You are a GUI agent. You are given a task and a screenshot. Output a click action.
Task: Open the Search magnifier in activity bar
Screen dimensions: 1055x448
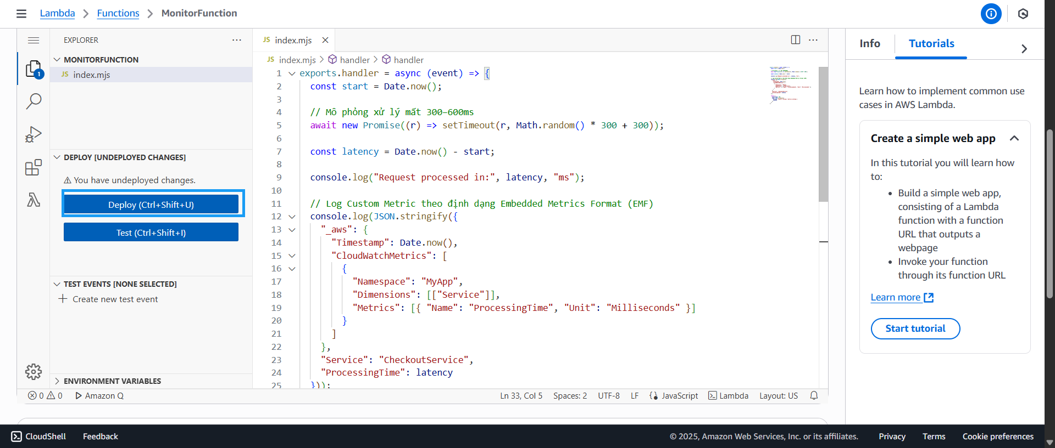tap(34, 101)
